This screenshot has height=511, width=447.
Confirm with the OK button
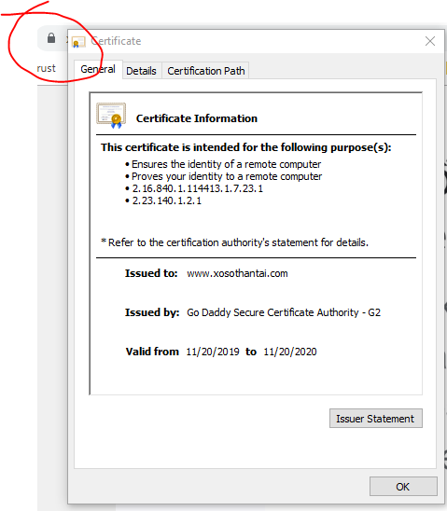pyautogui.click(x=403, y=486)
